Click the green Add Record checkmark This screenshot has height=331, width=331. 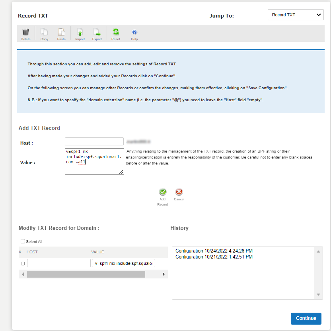click(162, 192)
